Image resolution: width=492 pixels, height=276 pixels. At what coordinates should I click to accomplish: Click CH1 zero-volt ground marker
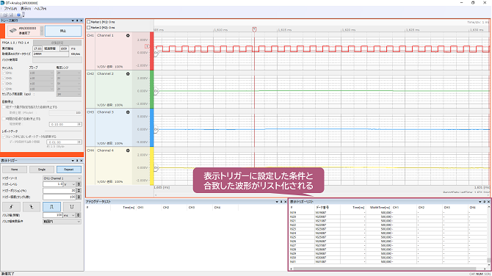(x=156, y=54)
